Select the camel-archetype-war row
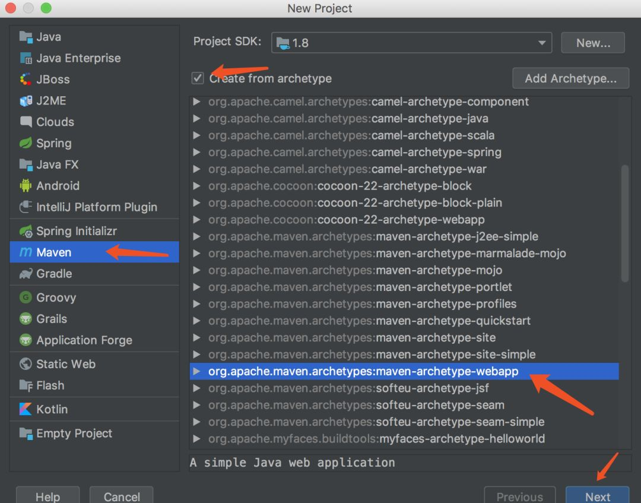Viewport: 641px width, 503px height. [404, 169]
